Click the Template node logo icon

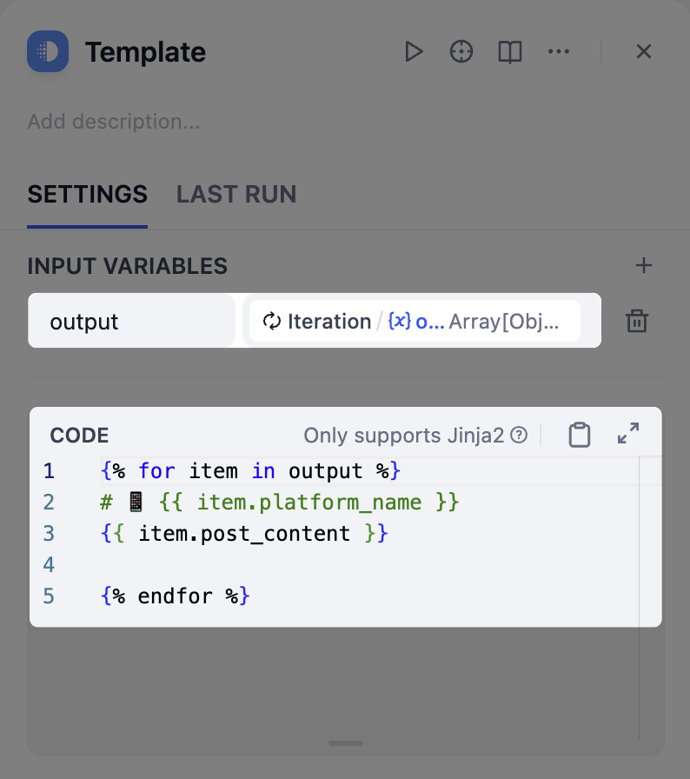click(x=48, y=51)
